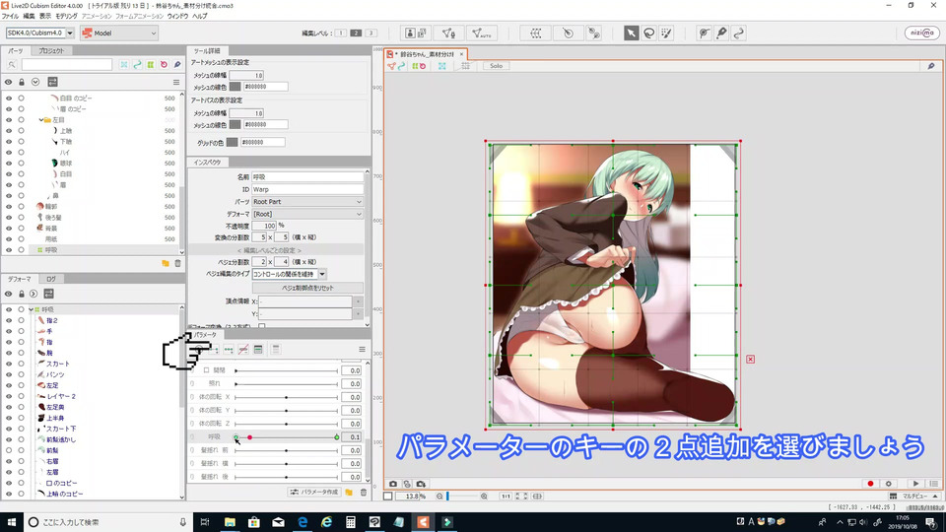
Task: Click the アートメッシュ mesh line color swatch
Action: click(235, 87)
